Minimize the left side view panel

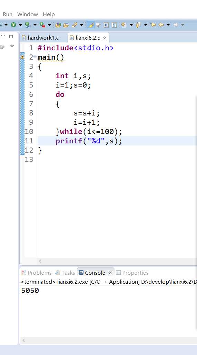(x=3, y=36)
